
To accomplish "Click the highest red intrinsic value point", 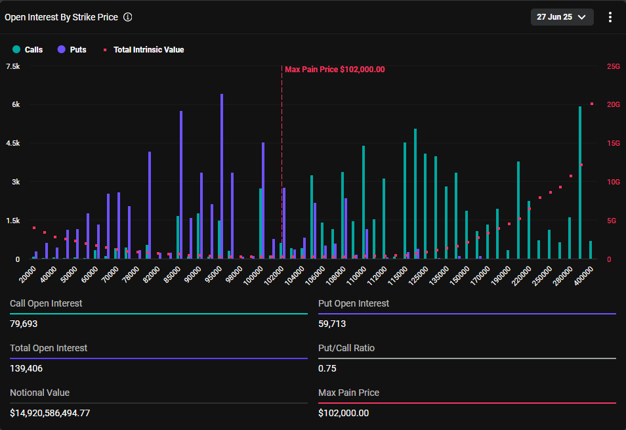I will (x=592, y=104).
